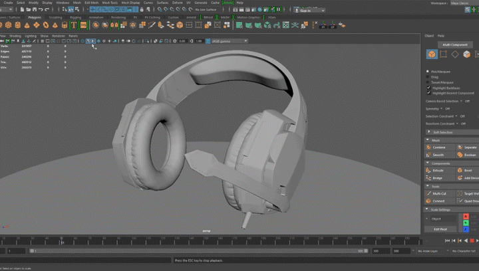Click the Smooth mesh tool
This screenshot has width=479, height=271.
click(x=438, y=155)
